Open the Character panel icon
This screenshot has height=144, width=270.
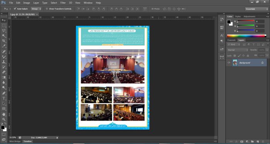click(222, 35)
